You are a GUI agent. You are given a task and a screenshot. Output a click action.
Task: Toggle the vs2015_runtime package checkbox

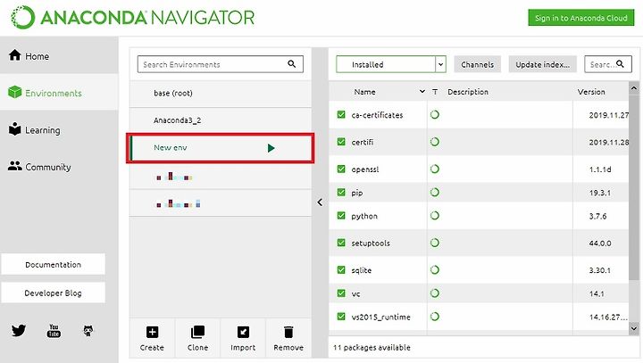coord(341,317)
